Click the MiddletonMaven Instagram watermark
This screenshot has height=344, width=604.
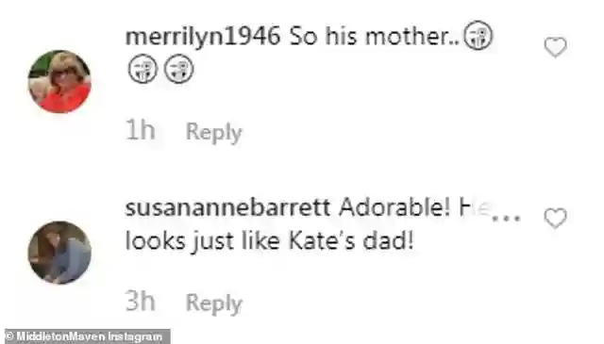click(88, 336)
